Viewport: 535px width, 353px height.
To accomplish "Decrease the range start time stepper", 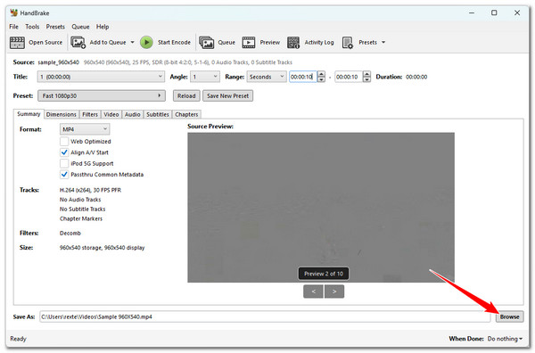I will pyautogui.click(x=321, y=79).
